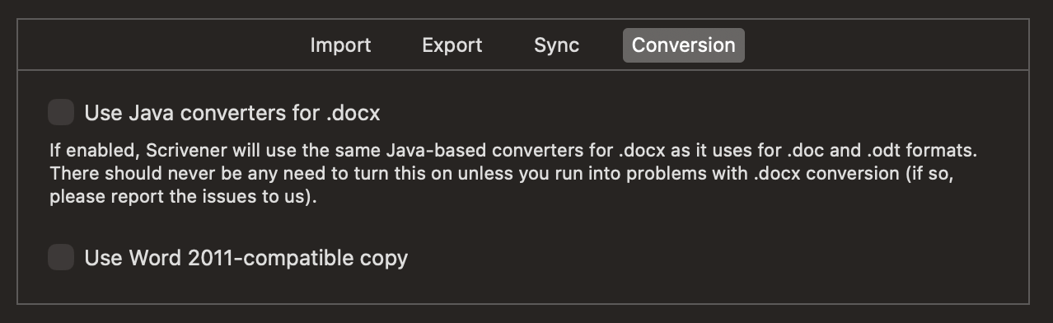The height and width of the screenshot is (323, 1053).
Task: Open the Export tab
Action: [452, 45]
